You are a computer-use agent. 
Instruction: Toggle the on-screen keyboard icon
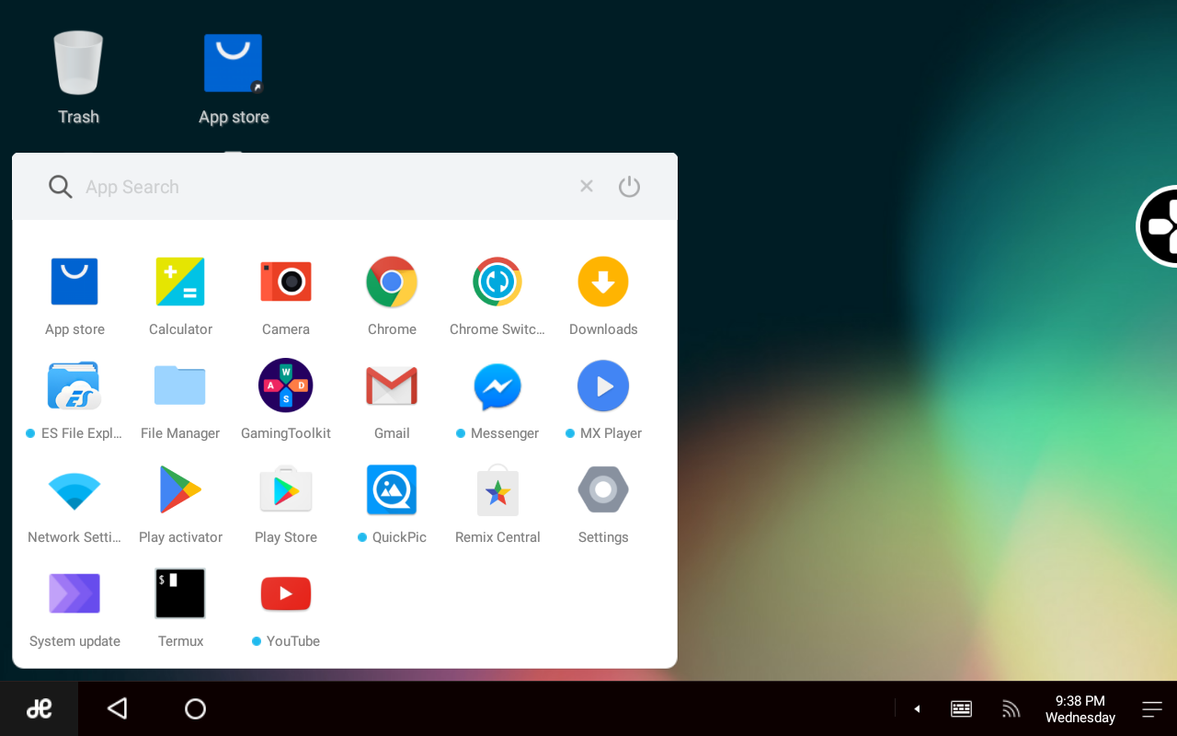[x=961, y=708]
